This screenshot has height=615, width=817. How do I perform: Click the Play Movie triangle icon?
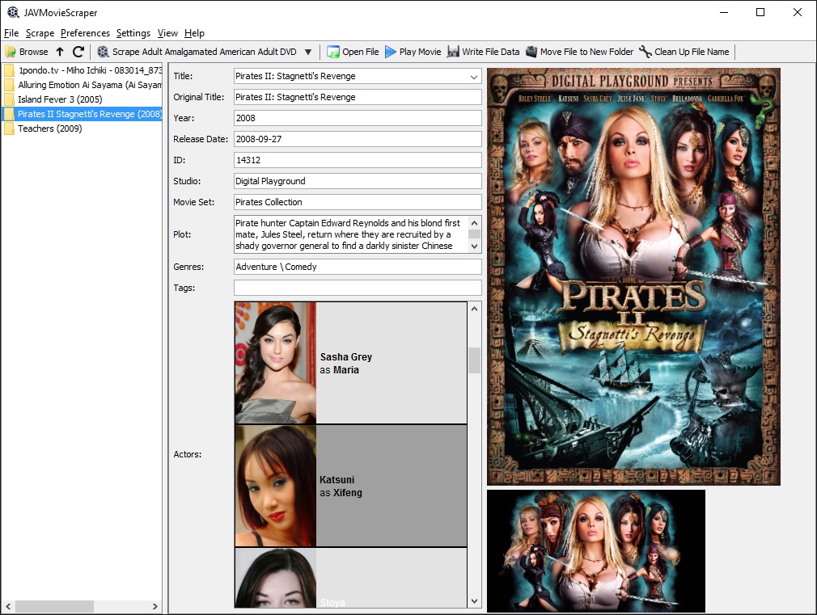[x=390, y=52]
